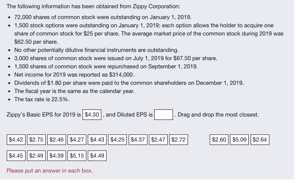The image size is (296, 183).
Task: Select the $2.60 answer tile
Action: pos(219,140)
